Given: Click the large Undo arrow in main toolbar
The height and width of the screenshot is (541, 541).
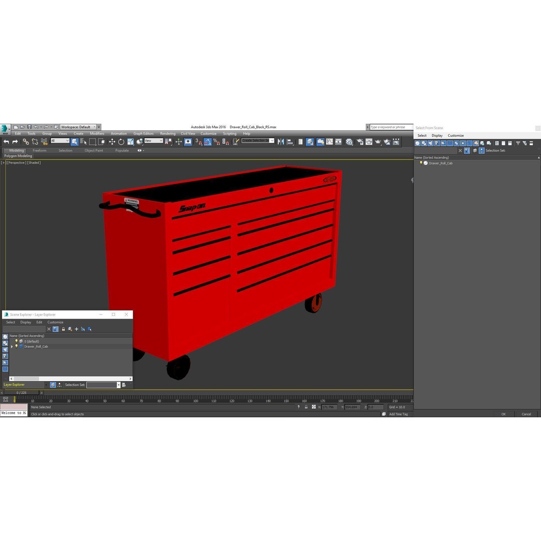Looking at the screenshot, I should (x=6, y=141).
